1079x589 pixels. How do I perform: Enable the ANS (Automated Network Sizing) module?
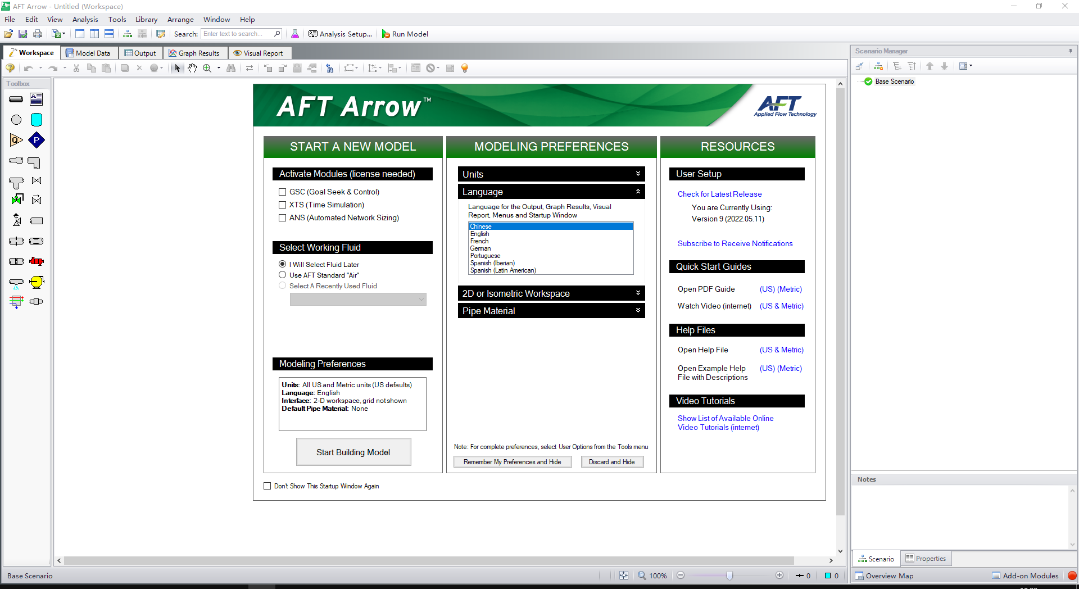pyautogui.click(x=283, y=218)
